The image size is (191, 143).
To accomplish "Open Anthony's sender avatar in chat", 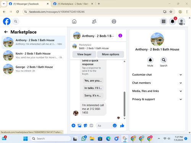I will click(x=76, y=113).
